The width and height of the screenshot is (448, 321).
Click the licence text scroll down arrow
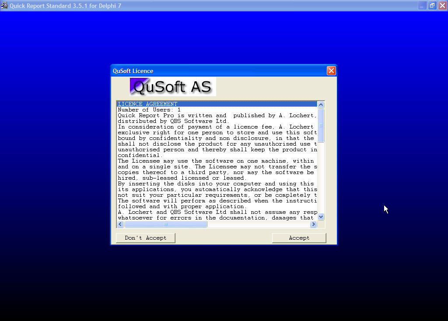click(321, 217)
